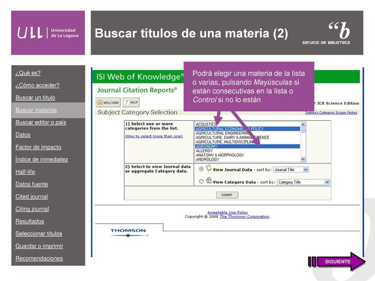Select View Category Data radio button
Image resolution: width=375 pixels, height=281 pixels.
coord(201,181)
